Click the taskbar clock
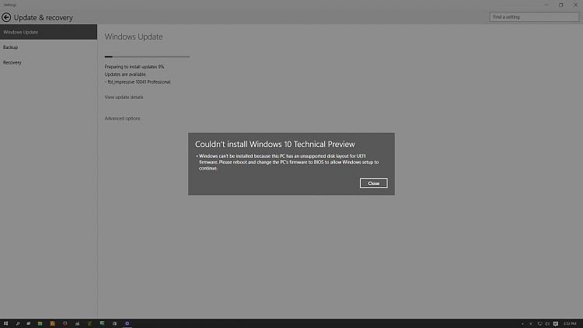Viewport: 583px width, 328px height. [x=570, y=323]
